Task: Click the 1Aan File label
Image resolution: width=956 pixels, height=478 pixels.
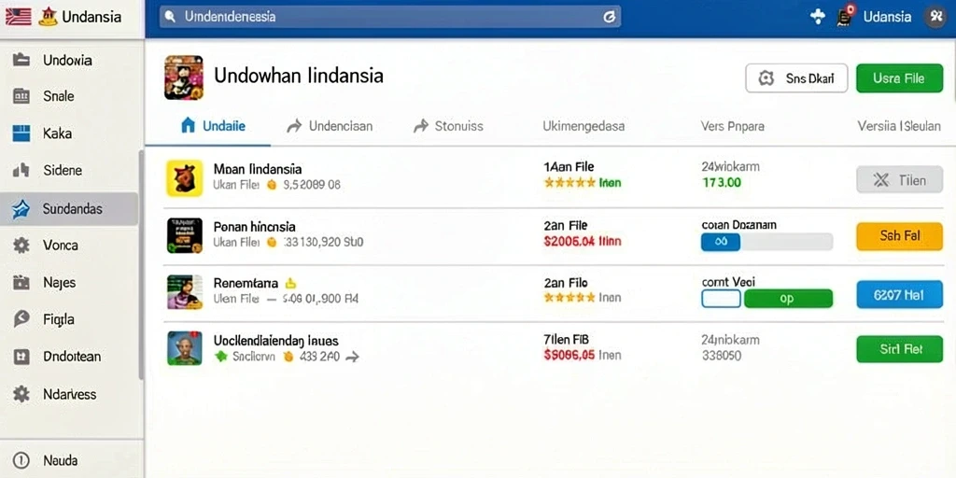Action: point(569,166)
